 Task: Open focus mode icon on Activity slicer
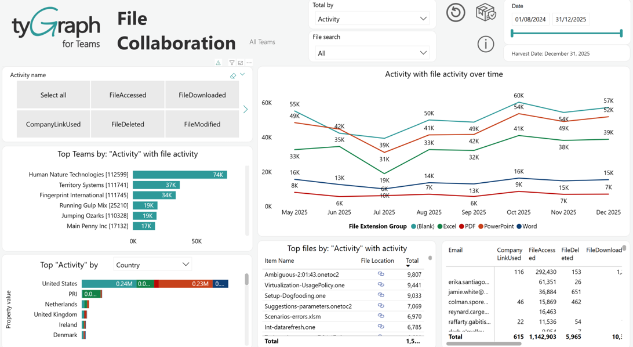click(241, 63)
